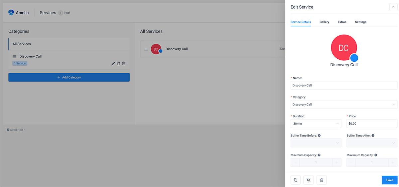Open the Buffer Time Before dropdown

pyautogui.click(x=316, y=143)
